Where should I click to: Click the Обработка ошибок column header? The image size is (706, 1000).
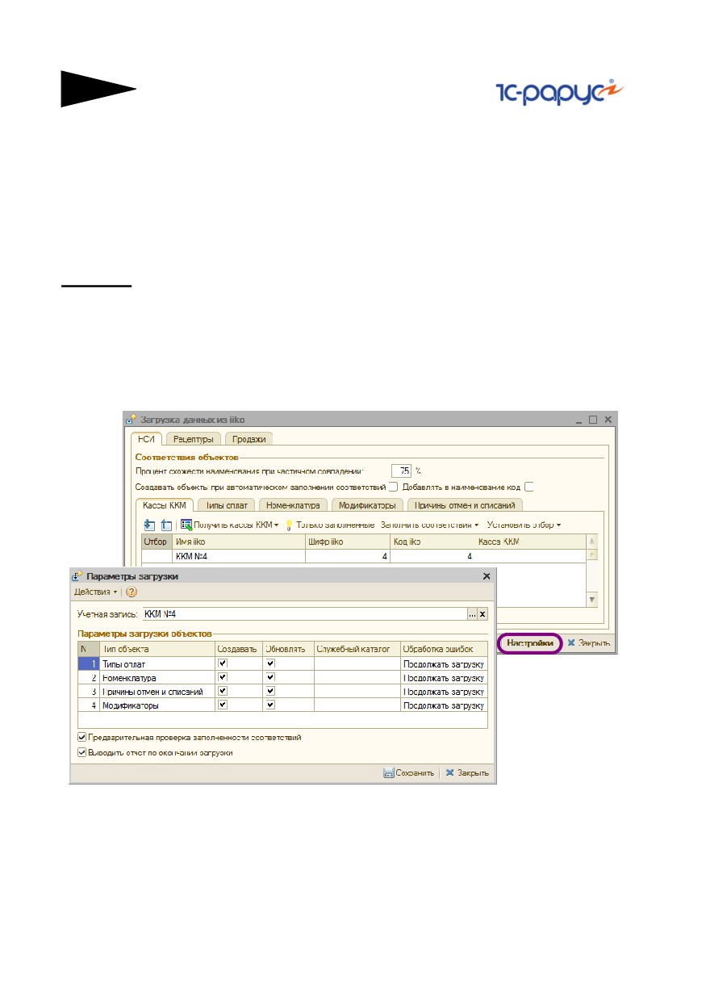pos(444,649)
